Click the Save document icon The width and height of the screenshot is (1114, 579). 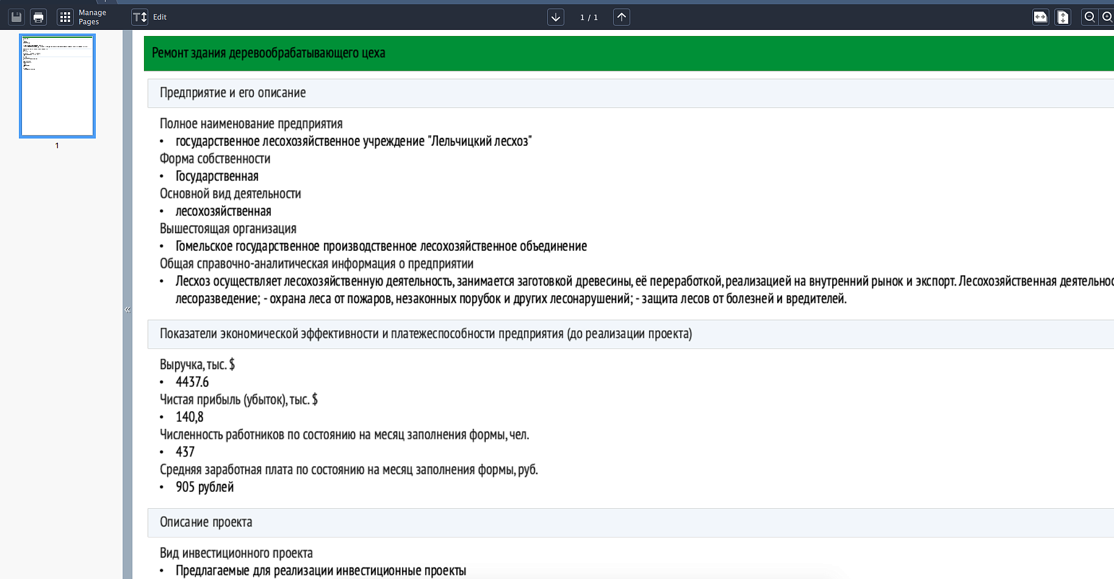[16, 17]
